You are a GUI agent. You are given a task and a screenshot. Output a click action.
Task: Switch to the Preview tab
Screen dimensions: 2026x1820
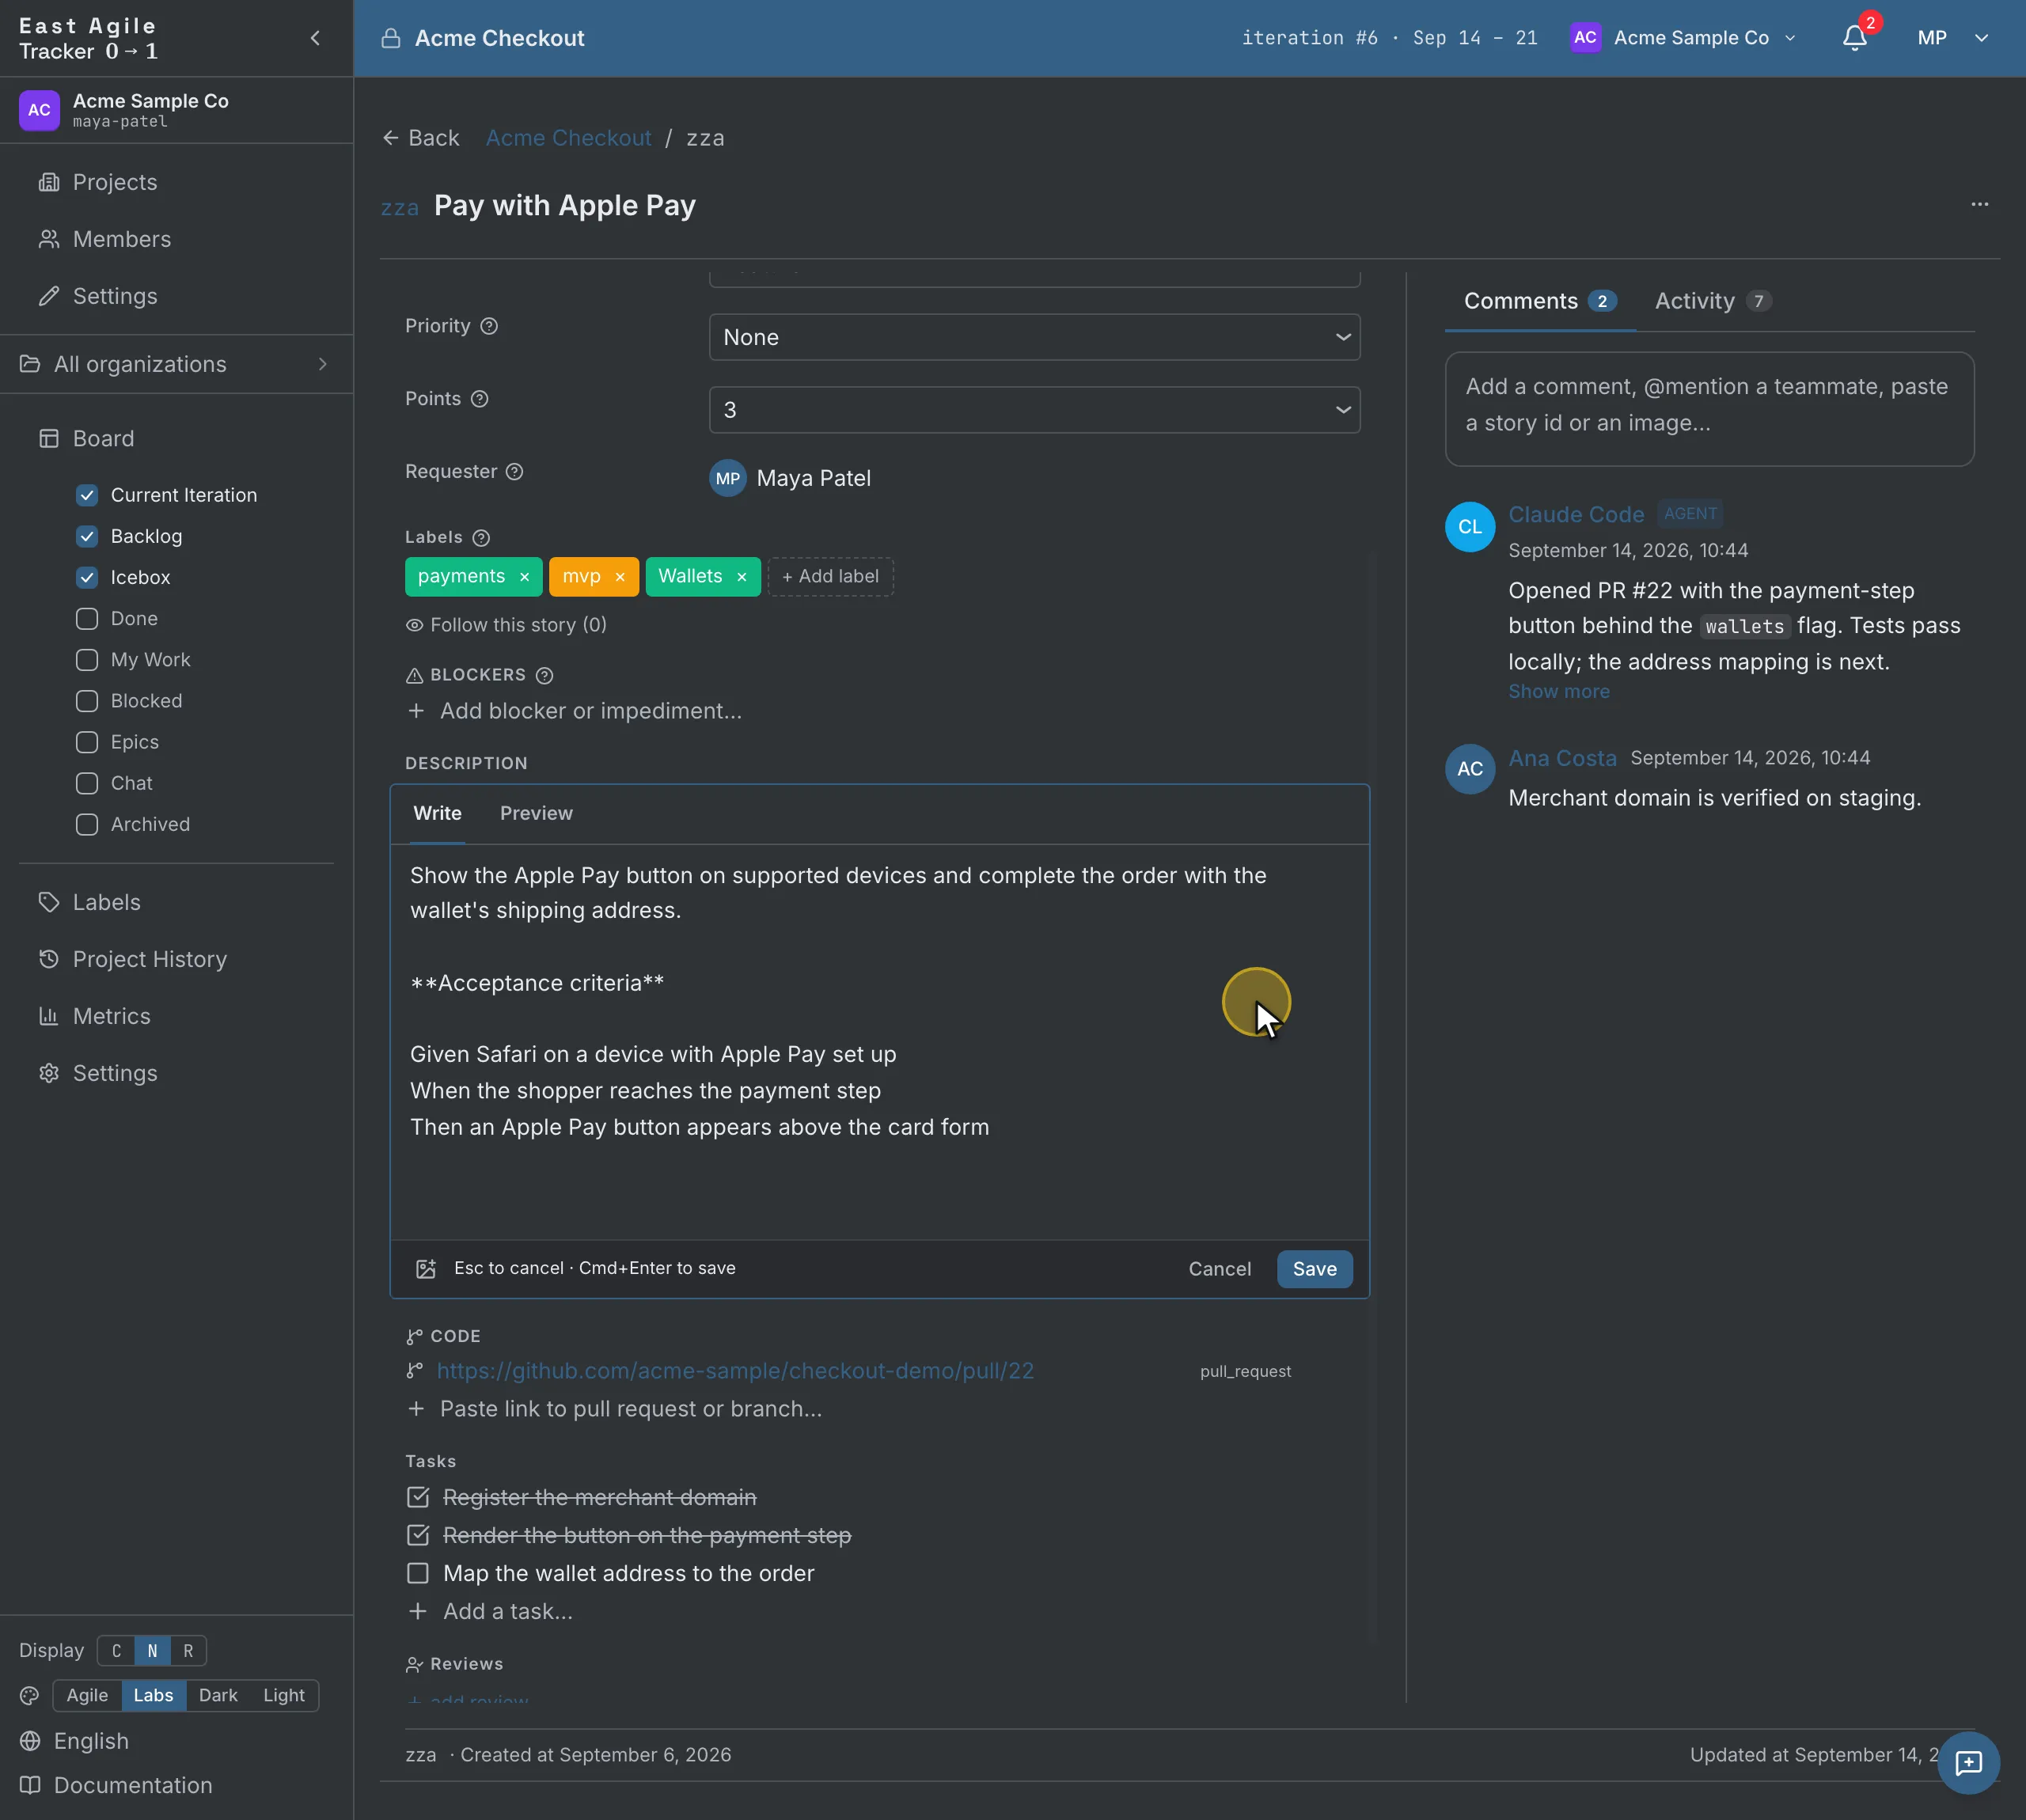536,813
